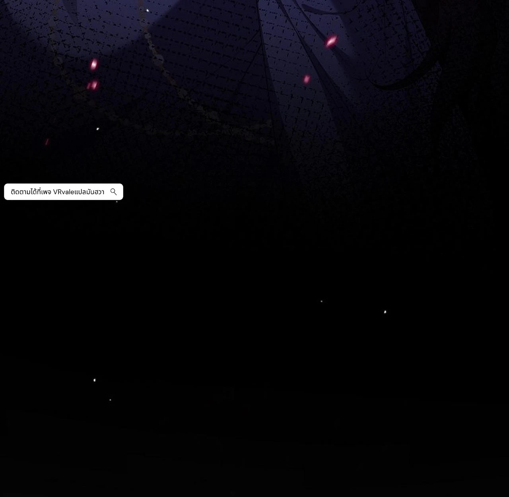This screenshot has height=497, width=509.
Task: Click the magnifying glass search icon
Action: (113, 192)
